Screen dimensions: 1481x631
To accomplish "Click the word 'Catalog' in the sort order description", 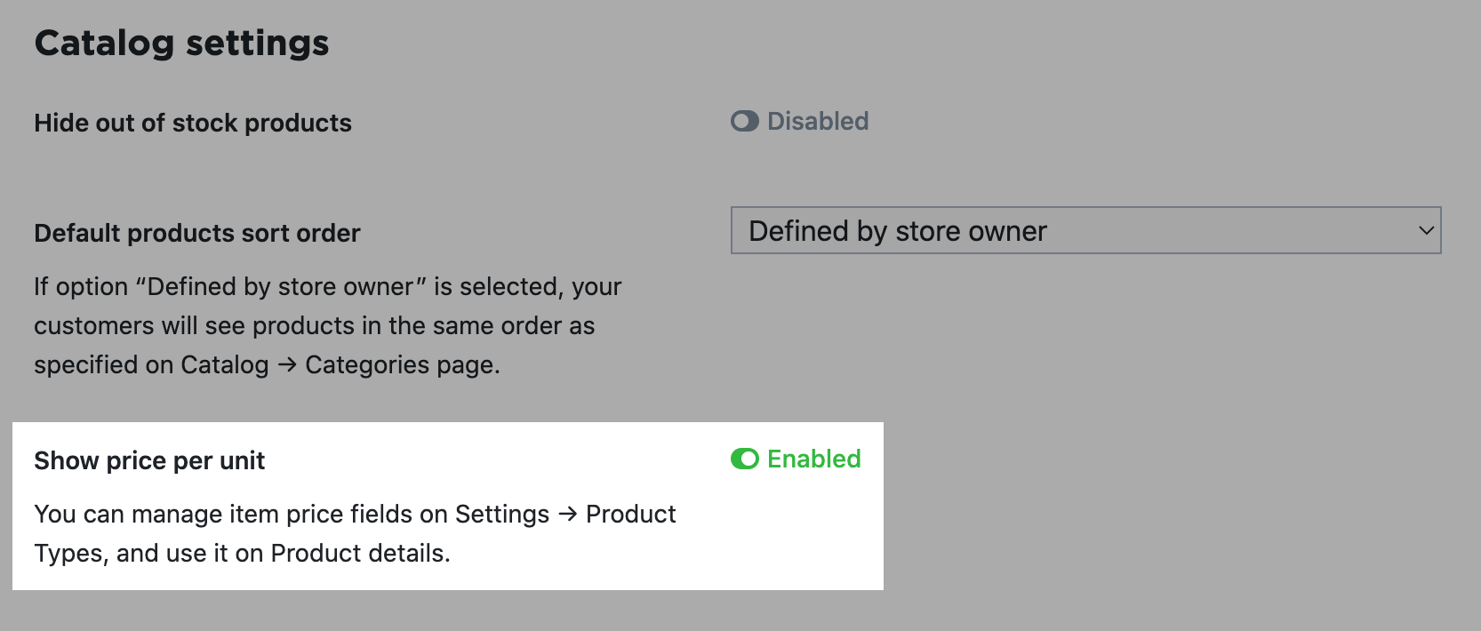I will (x=224, y=365).
